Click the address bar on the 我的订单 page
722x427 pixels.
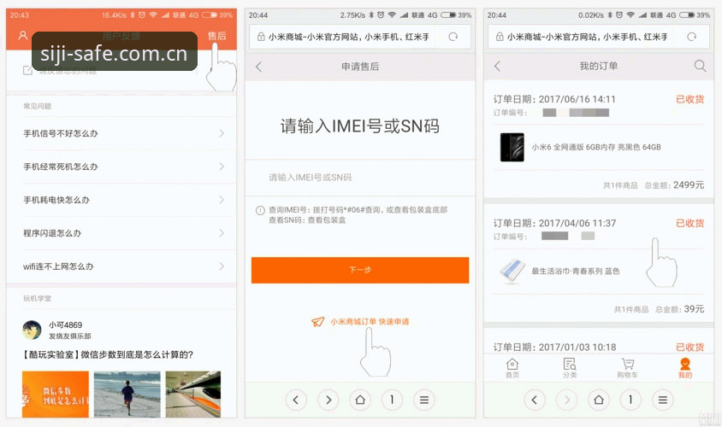pos(599,37)
